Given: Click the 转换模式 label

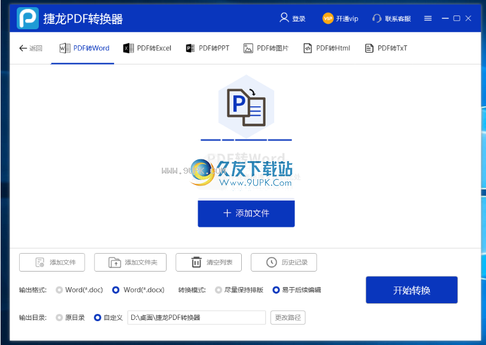Looking at the screenshot, I should tap(192, 290).
